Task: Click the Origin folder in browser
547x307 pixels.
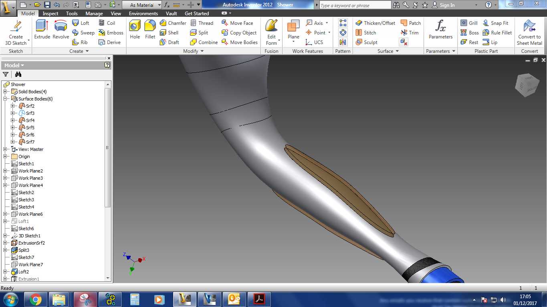Action: click(x=24, y=157)
